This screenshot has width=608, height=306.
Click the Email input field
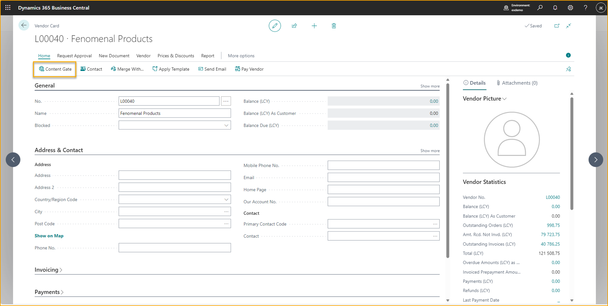click(383, 177)
